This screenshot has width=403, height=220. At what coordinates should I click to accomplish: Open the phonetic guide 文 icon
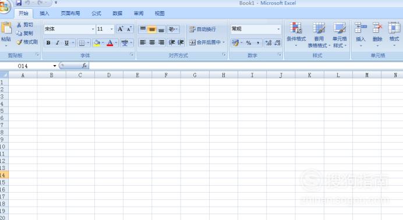click(125, 43)
